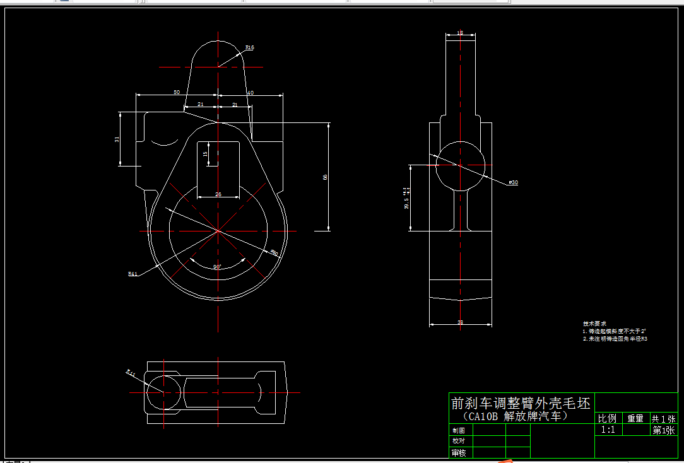Click the 66 vertical dimension text
Screen dimensions: 684x463
(x=325, y=177)
